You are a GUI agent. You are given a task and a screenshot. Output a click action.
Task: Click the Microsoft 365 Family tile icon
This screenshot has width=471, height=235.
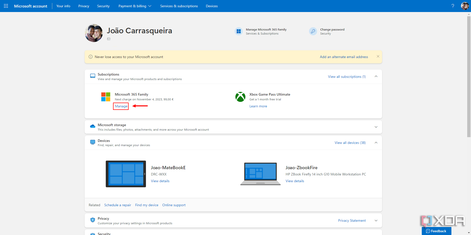(239, 31)
